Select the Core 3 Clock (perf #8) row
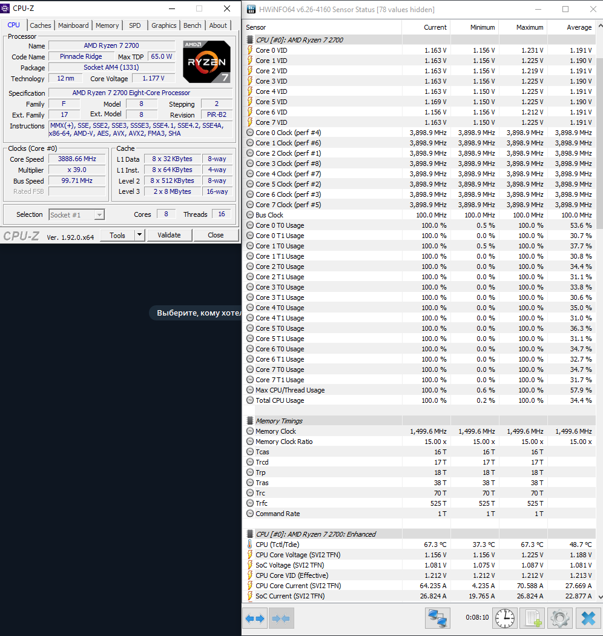The image size is (603, 636). point(421,164)
